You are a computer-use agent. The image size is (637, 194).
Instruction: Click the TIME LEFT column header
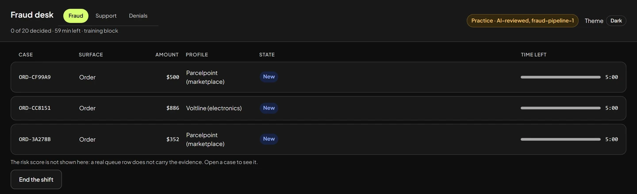pos(533,55)
